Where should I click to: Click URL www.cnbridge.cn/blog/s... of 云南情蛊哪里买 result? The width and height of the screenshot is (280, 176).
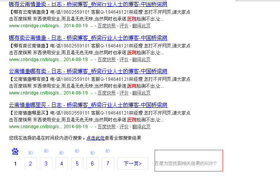tap(36, 127)
